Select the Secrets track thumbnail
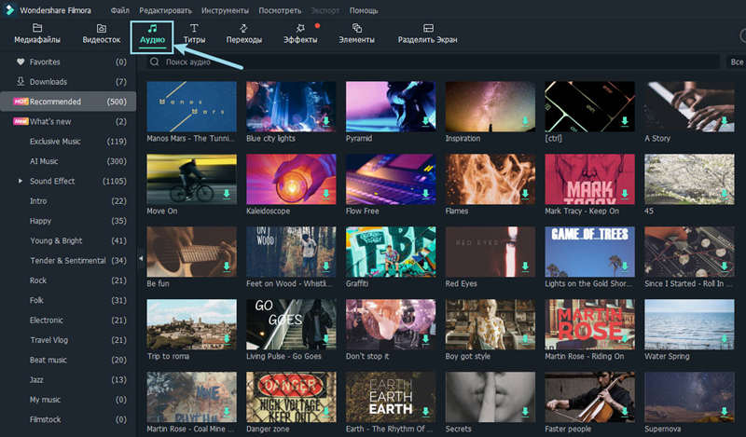 coord(490,397)
